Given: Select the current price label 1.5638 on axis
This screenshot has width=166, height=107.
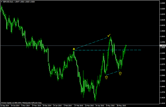Looking at the screenshot, I should [163, 46].
